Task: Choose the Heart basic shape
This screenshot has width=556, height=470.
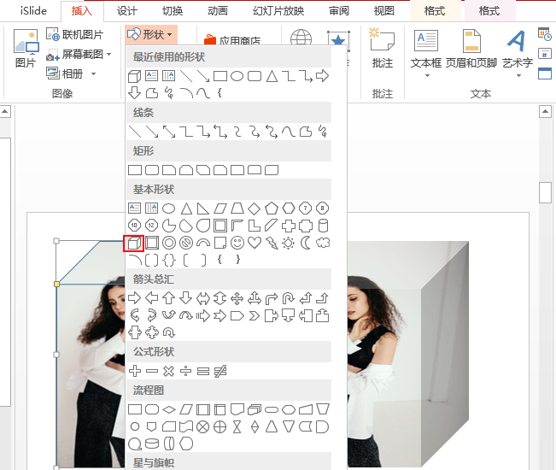Action: 255,243
